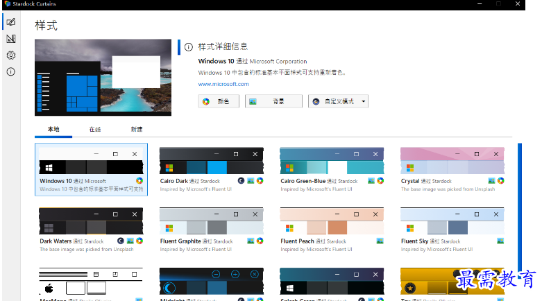Click the large Windows 10 style preview image
542x301 pixels.
pos(103,78)
